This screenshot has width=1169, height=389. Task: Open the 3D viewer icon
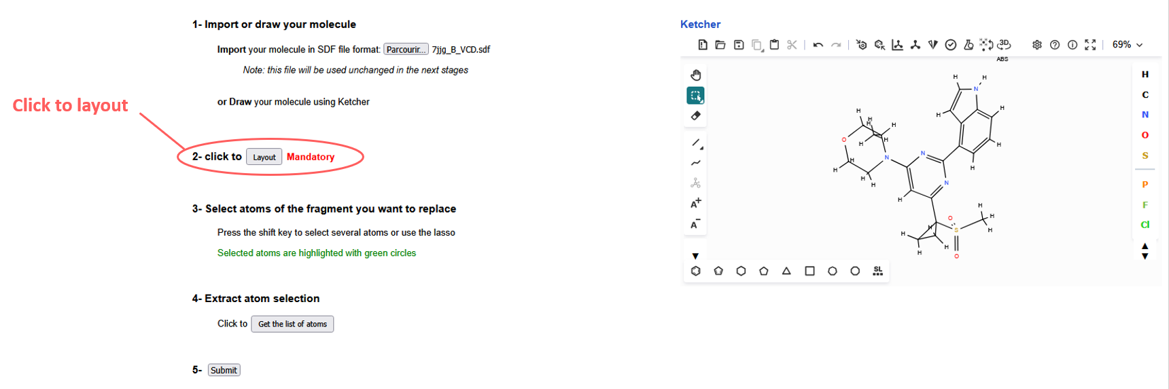point(1004,45)
